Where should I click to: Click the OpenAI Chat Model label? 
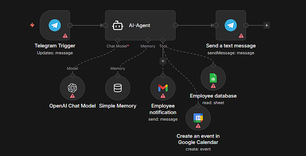pyautogui.click(x=72, y=106)
